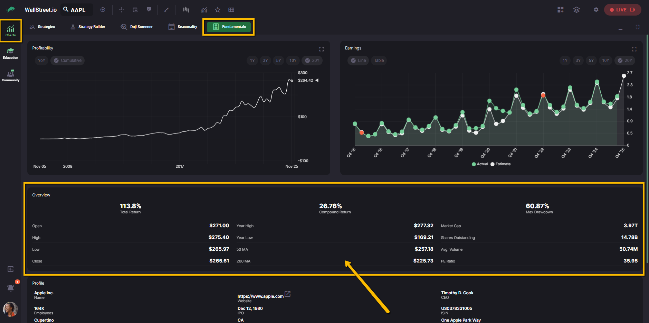Click the add widget grid icon
649x323 pixels.
[x=560, y=10]
